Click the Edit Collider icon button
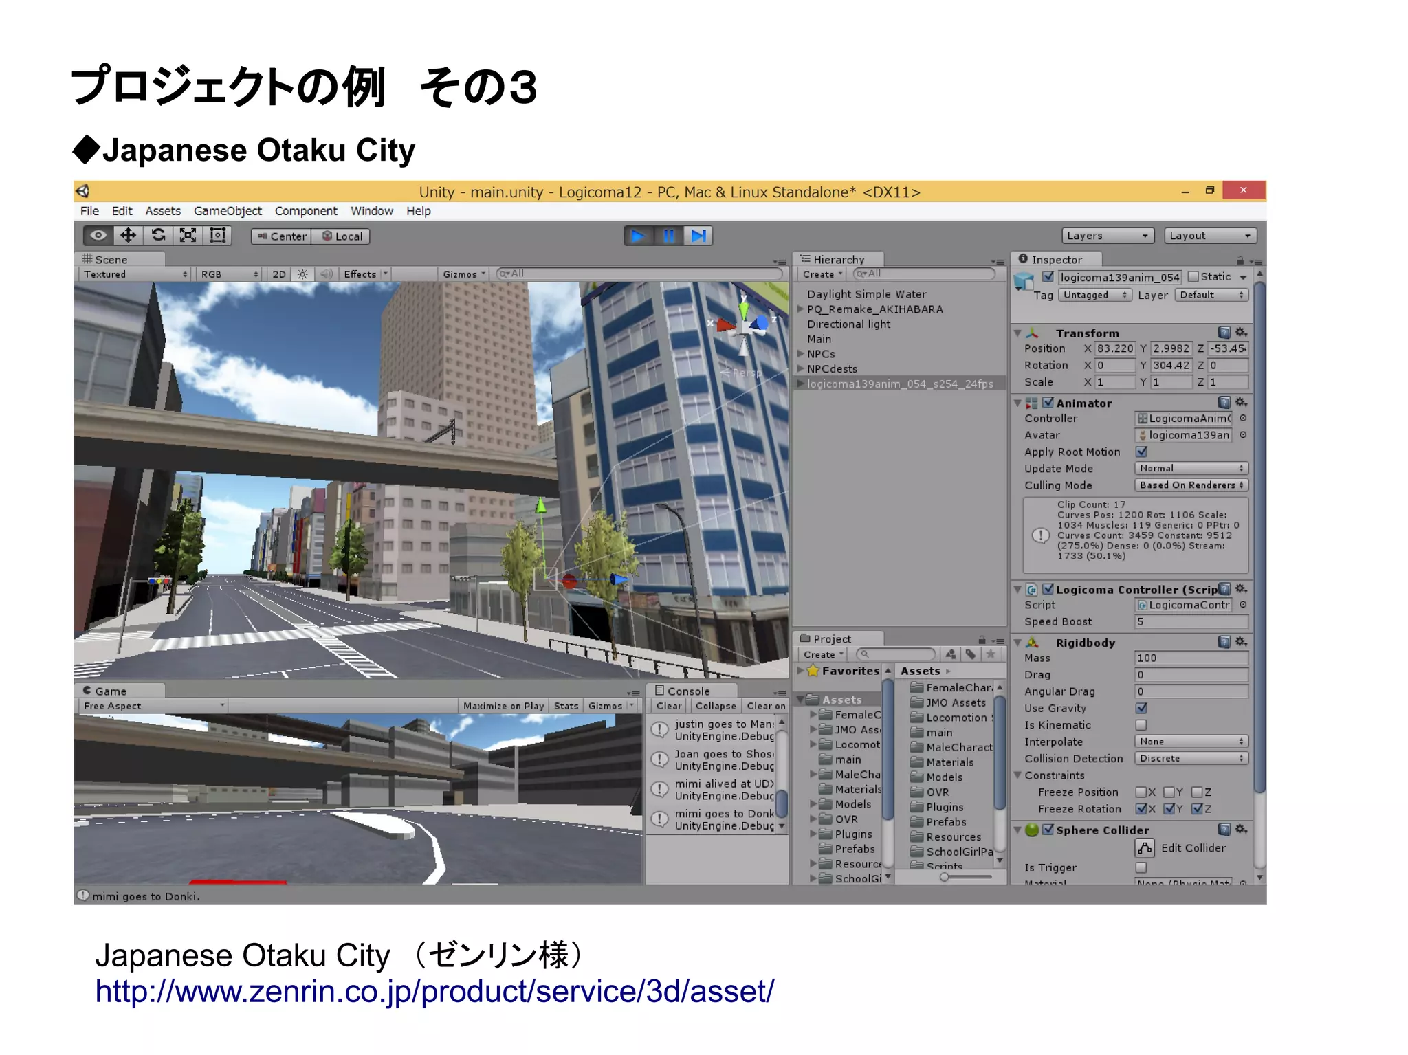 pos(1144,848)
